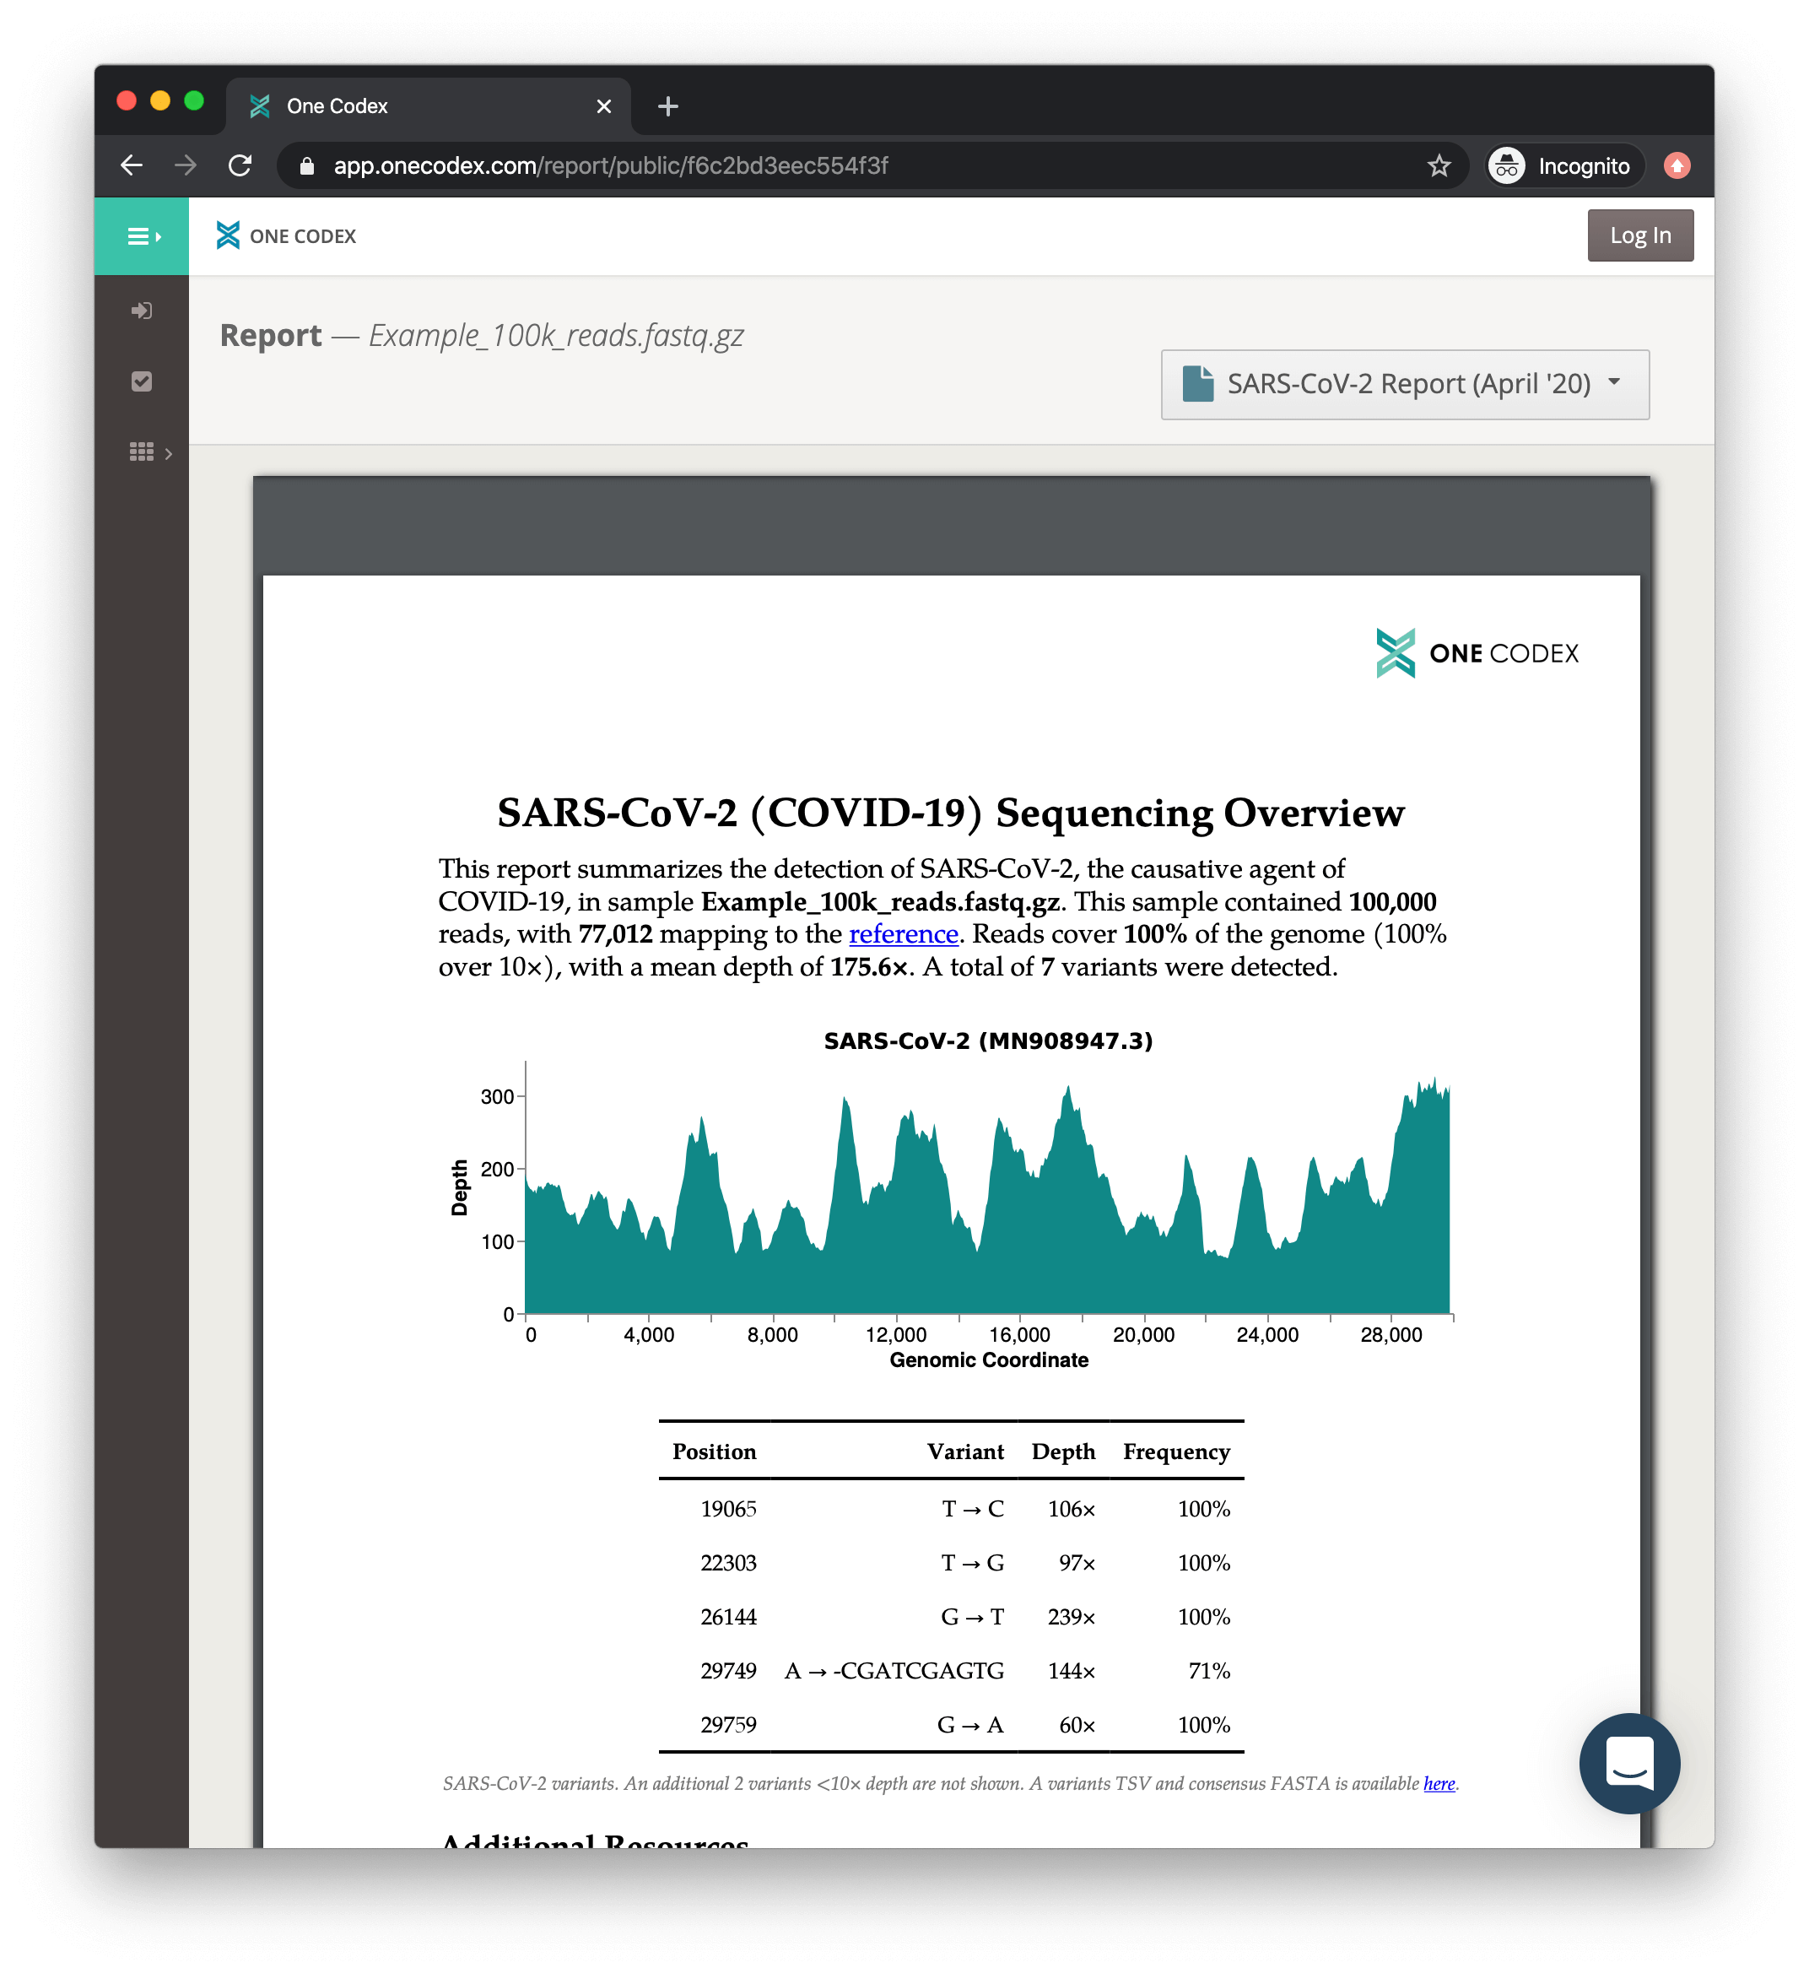The image size is (1809, 1973).
Task: Click the One Codex logo in header
Action: pyautogui.click(x=286, y=236)
